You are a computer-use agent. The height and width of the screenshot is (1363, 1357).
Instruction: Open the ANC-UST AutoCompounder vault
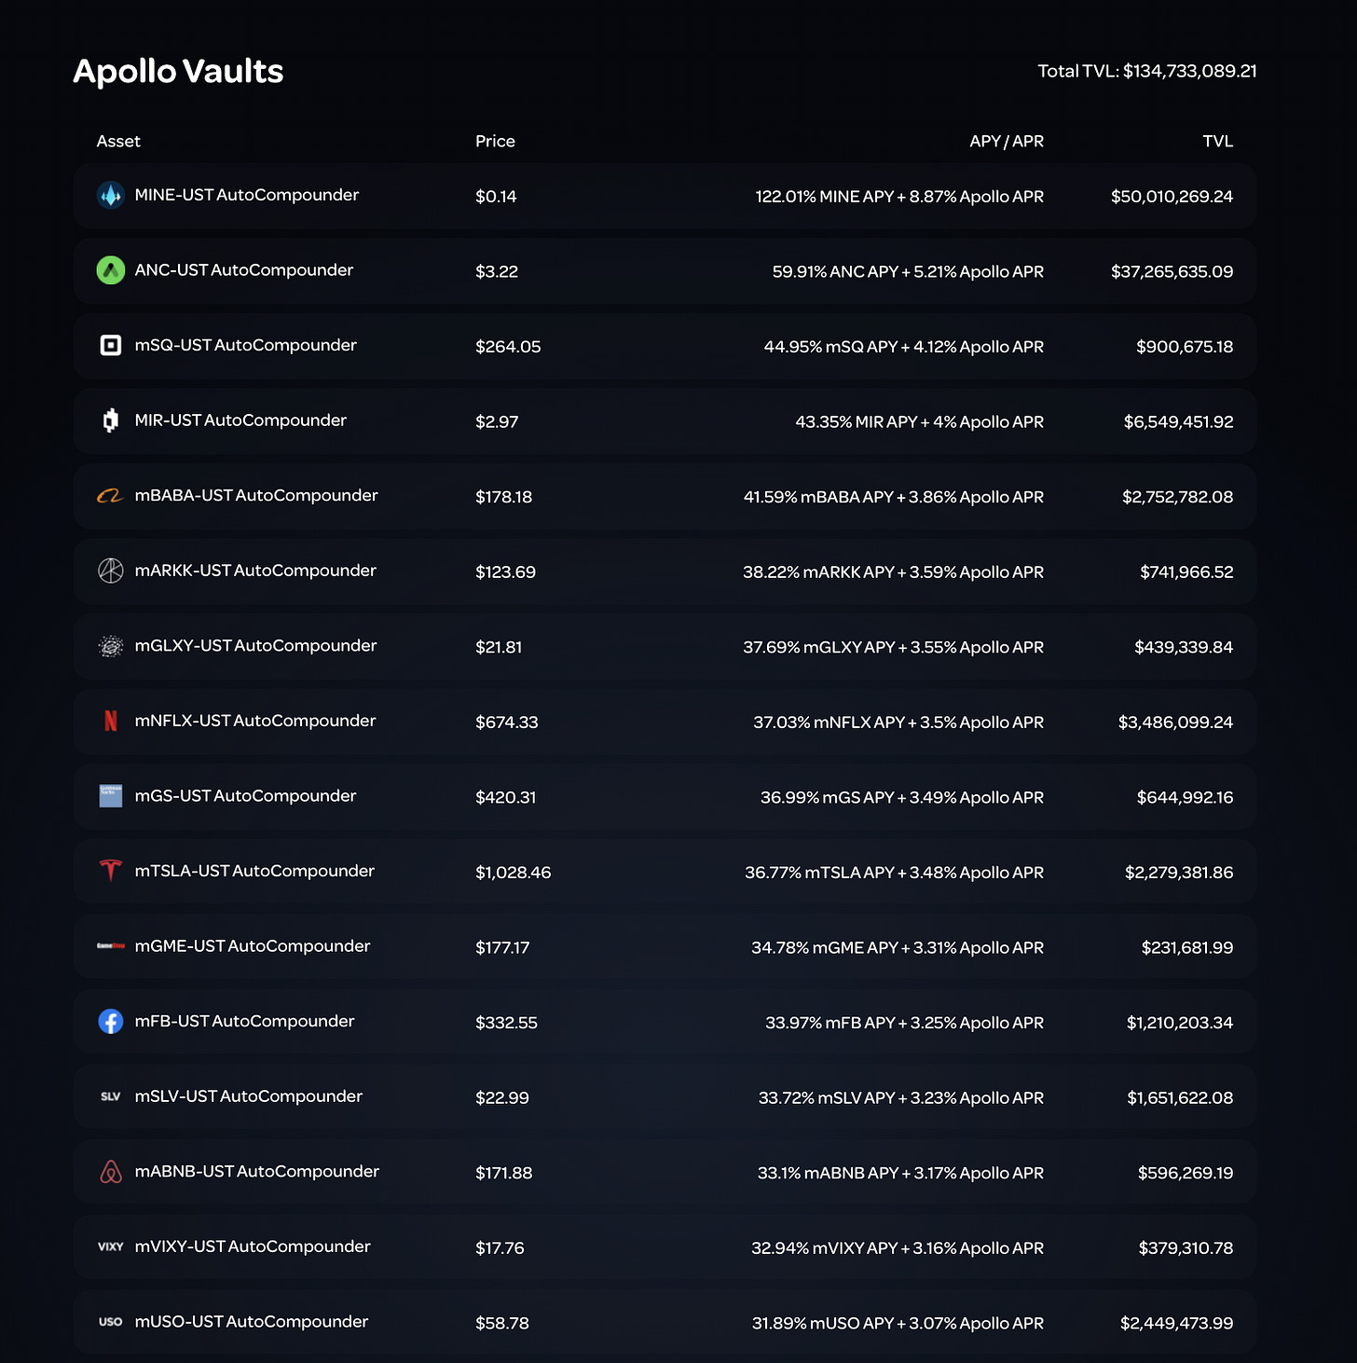[x=665, y=271]
